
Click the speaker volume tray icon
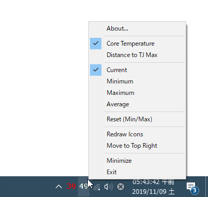pyautogui.click(x=109, y=187)
